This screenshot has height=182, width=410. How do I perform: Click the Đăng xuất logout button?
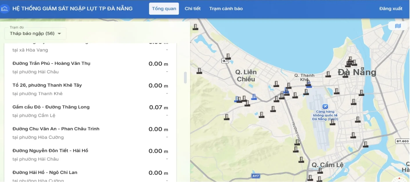391,9
